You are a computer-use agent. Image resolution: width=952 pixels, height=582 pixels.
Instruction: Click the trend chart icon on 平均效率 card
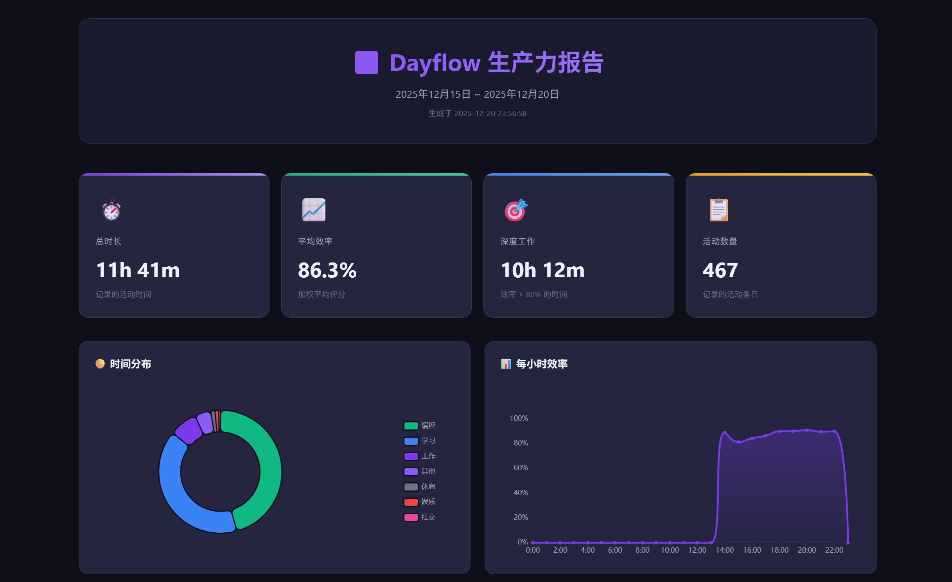(x=314, y=210)
